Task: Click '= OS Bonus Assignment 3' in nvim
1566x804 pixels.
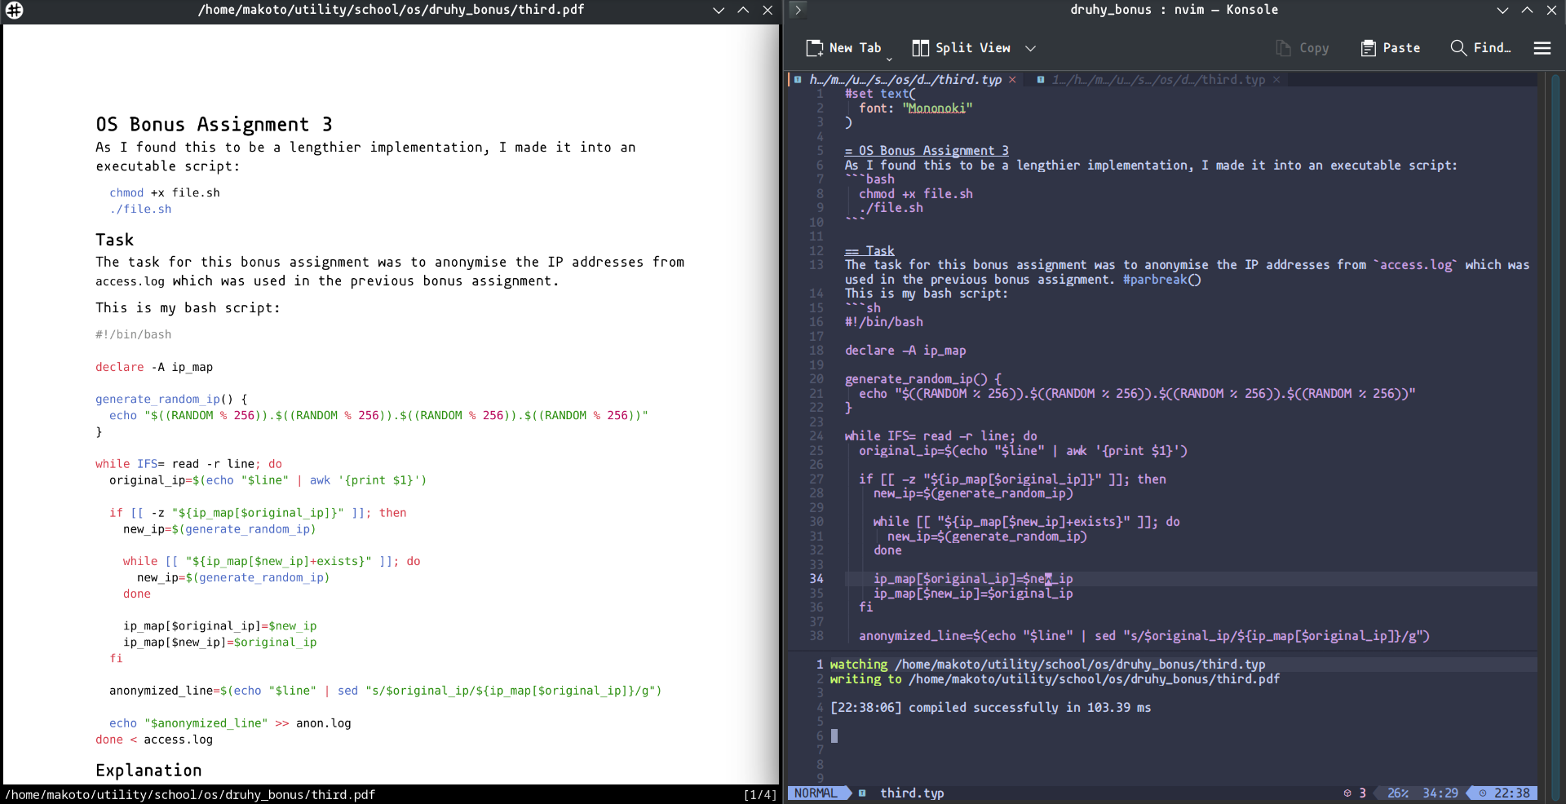Action: (x=927, y=151)
